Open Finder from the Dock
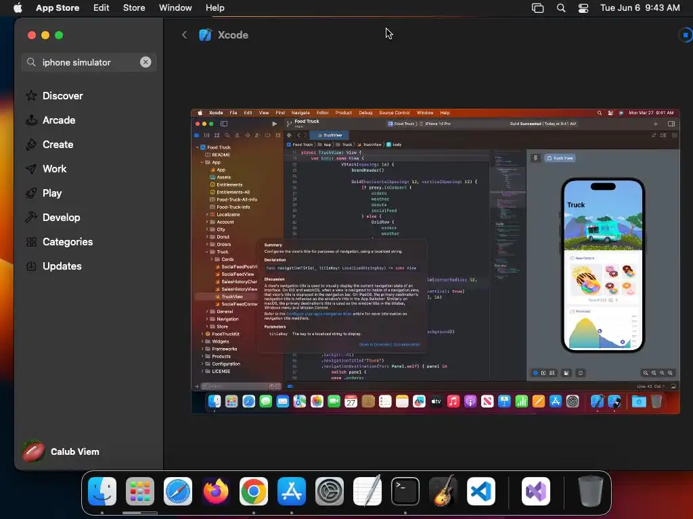The height and width of the screenshot is (519, 693). click(x=102, y=491)
